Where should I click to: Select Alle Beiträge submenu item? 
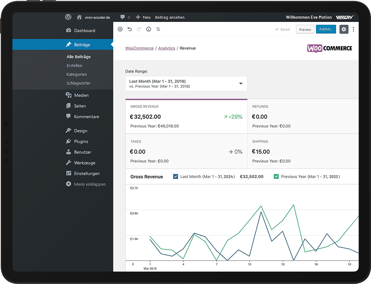pyautogui.click(x=78, y=57)
